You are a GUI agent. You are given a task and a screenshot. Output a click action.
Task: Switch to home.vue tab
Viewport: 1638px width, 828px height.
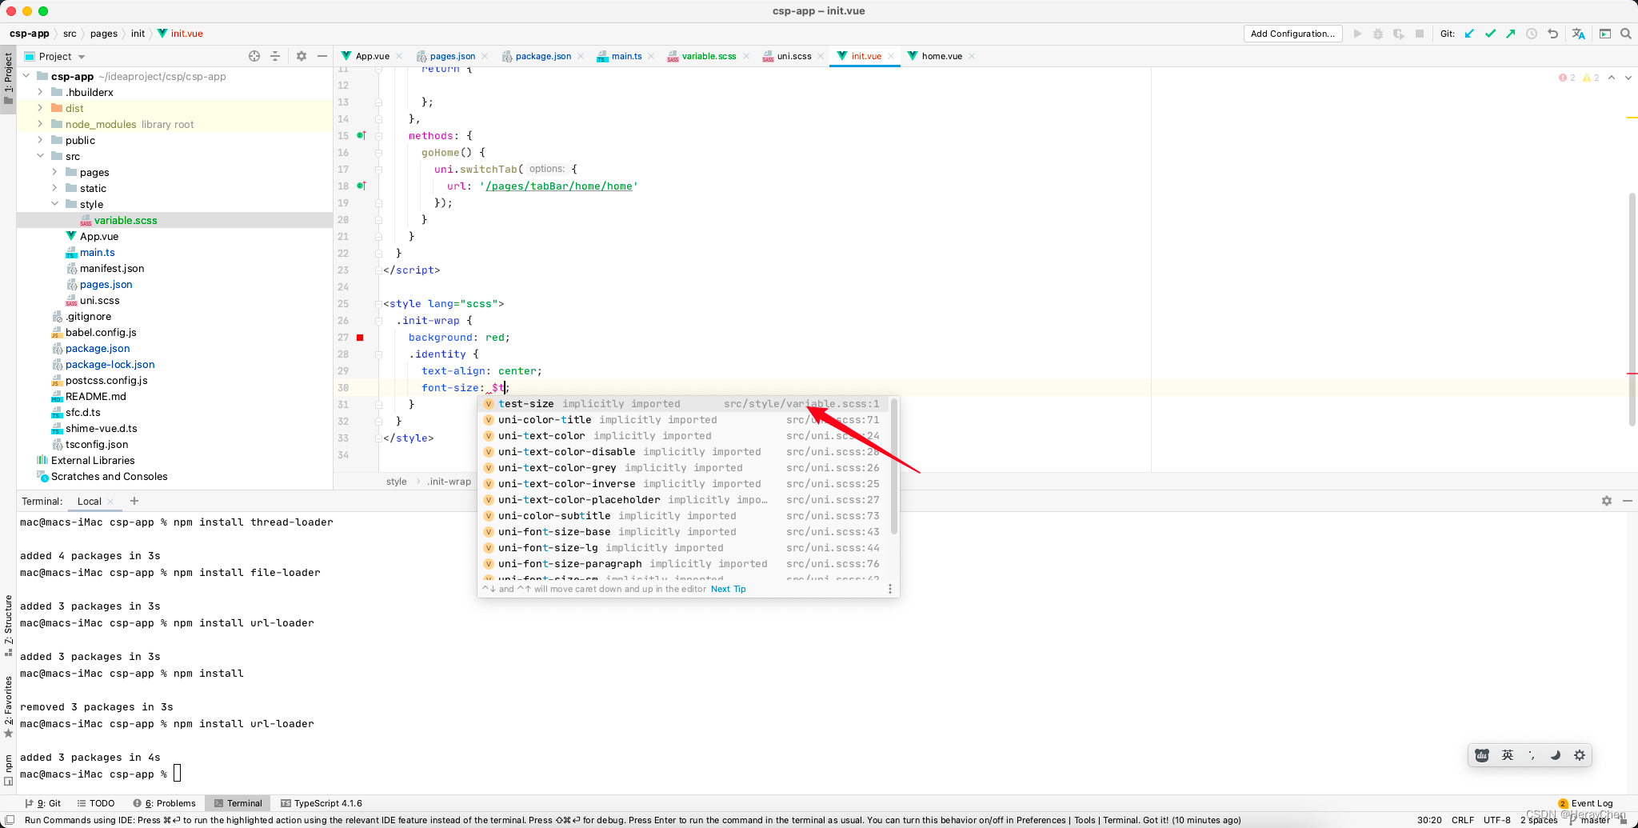[x=941, y=56]
